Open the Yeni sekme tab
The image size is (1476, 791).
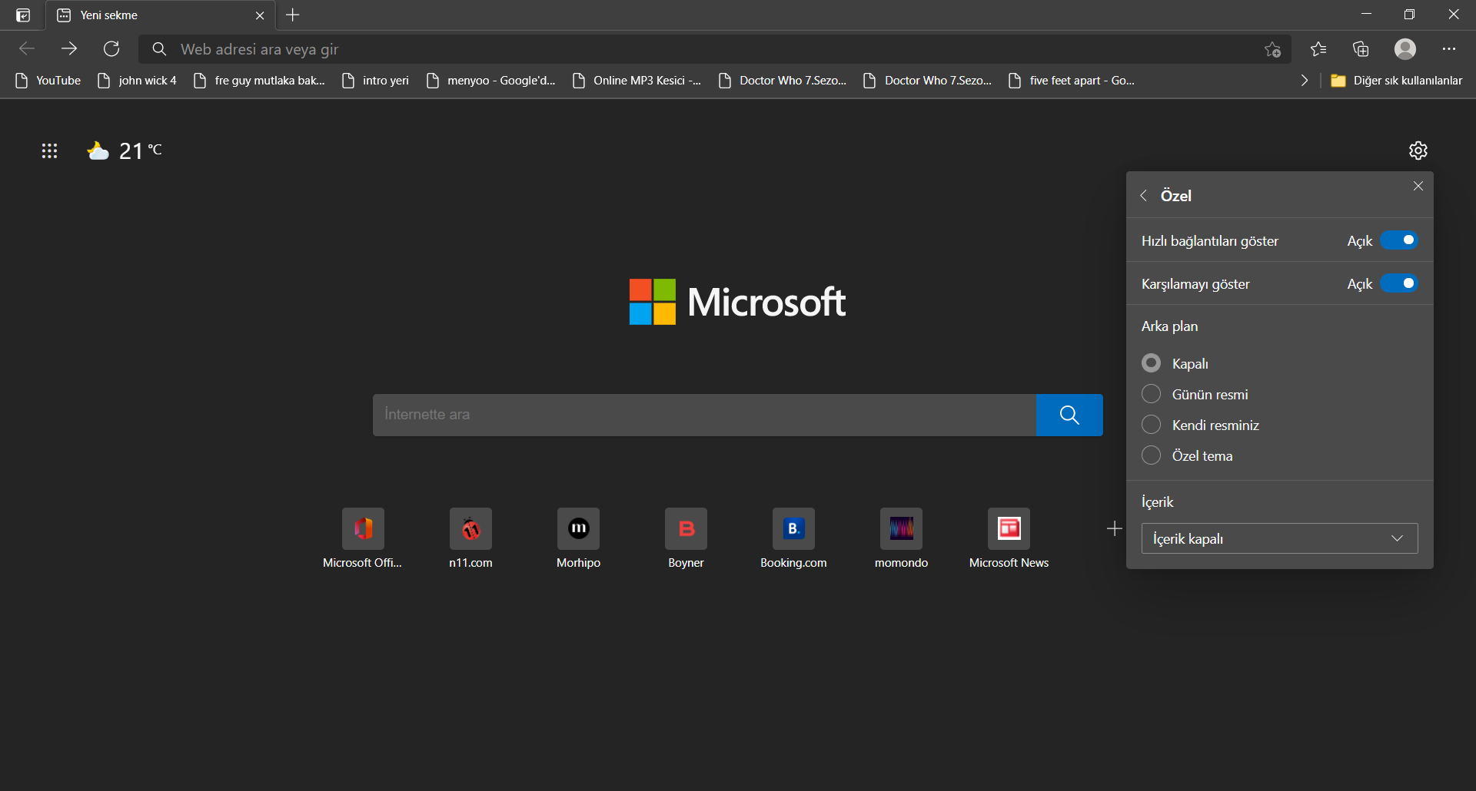point(154,15)
